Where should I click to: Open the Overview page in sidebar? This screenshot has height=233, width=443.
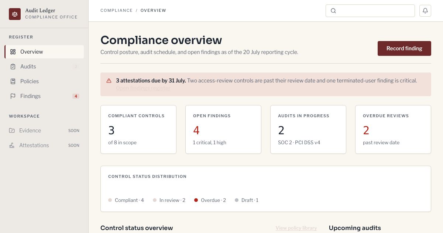click(x=44, y=52)
